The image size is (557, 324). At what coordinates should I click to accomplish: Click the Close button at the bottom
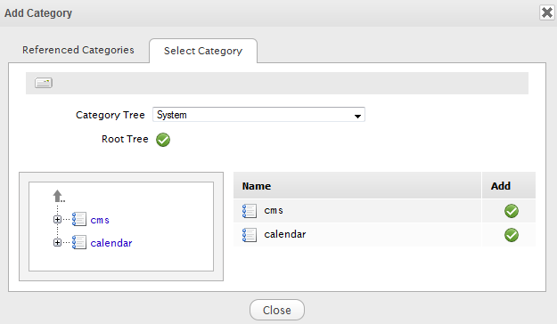[x=277, y=310]
